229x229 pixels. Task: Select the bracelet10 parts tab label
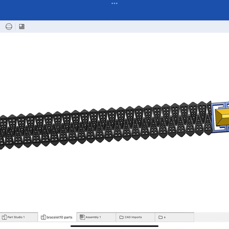point(59,217)
